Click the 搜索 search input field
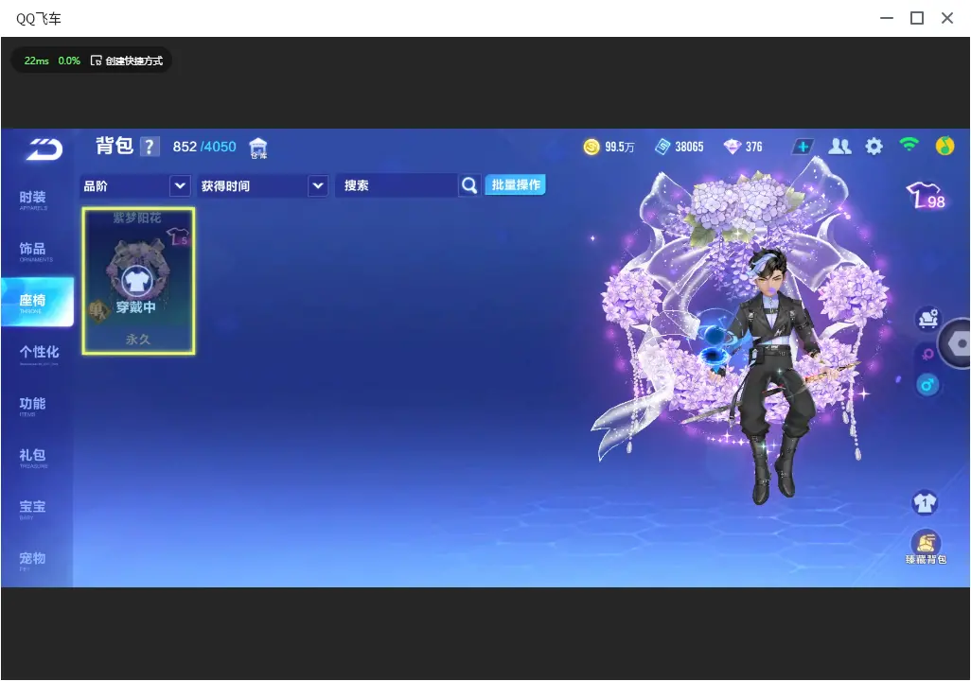This screenshot has width=971, height=681. point(397,185)
